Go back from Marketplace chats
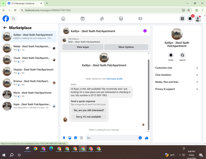 point(5,28)
